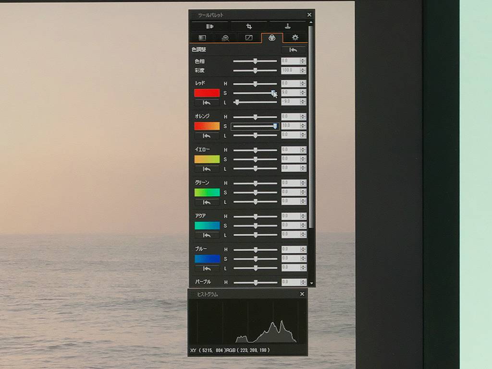Screen dimensions: 492x369
Task: Reset the グリーン color adjustments
Action: click(x=207, y=202)
